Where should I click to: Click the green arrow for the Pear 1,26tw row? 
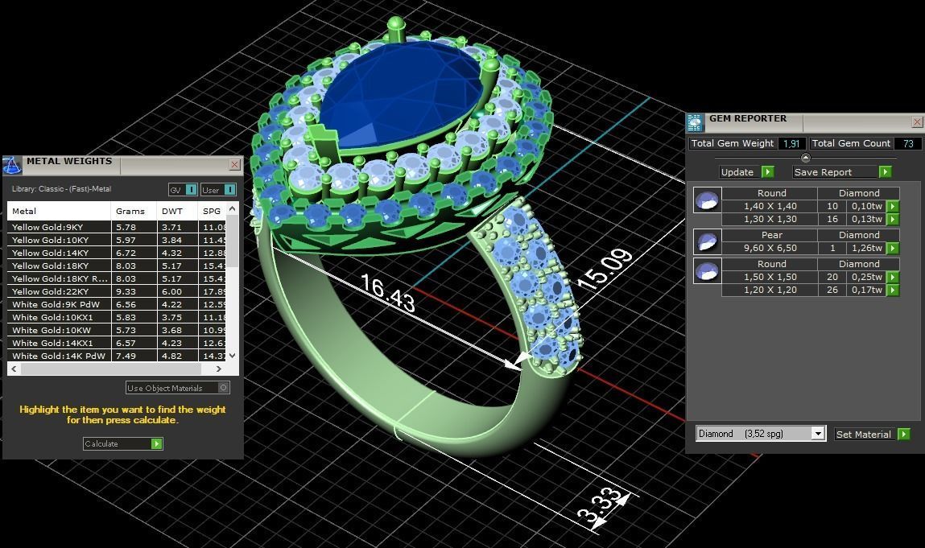click(x=893, y=248)
